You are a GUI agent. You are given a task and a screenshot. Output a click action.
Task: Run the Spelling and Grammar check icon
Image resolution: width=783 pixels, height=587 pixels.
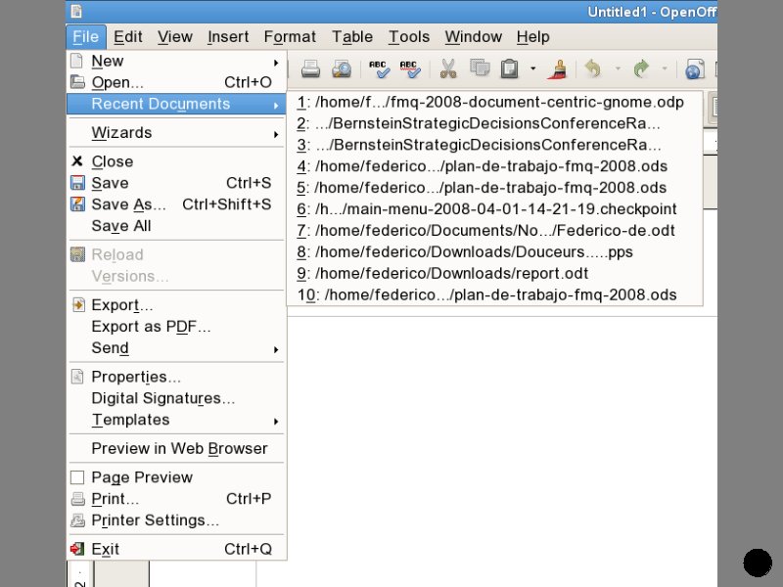(x=379, y=69)
